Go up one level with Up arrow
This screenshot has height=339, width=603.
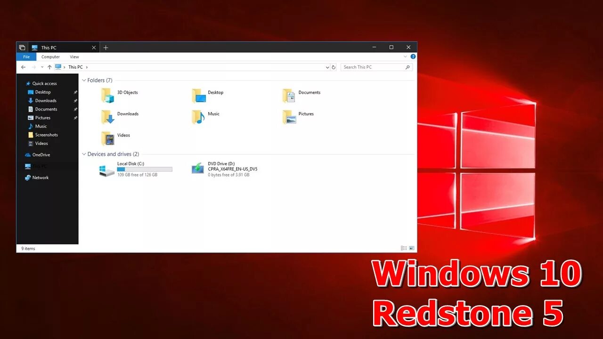[49, 67]
